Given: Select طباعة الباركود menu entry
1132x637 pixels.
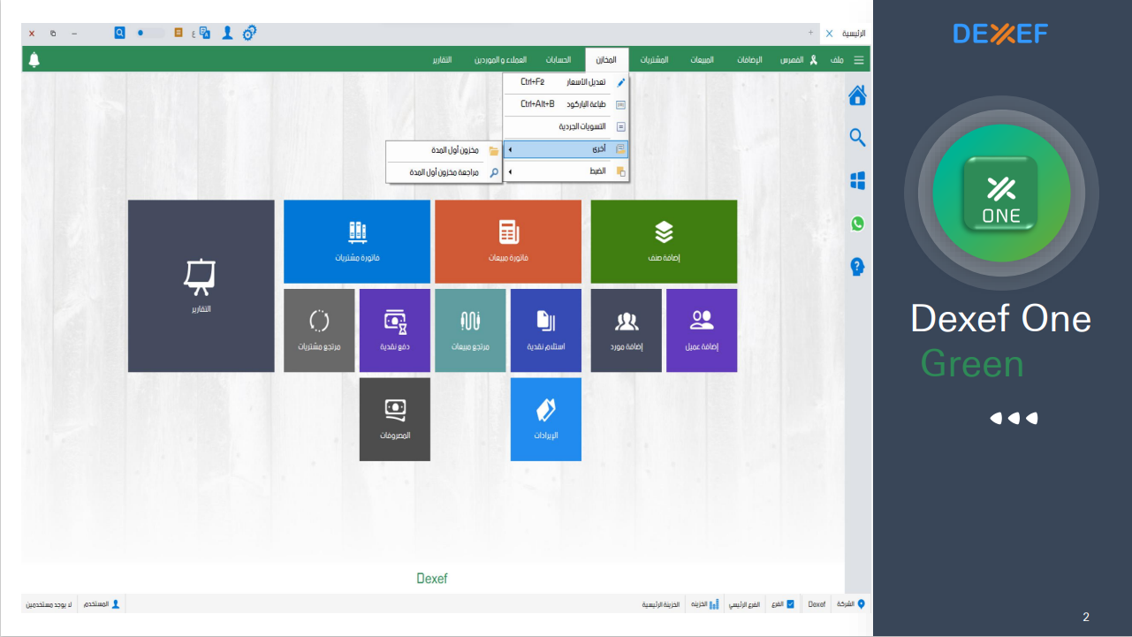Looking at the screenshot, I should (566, 104).
